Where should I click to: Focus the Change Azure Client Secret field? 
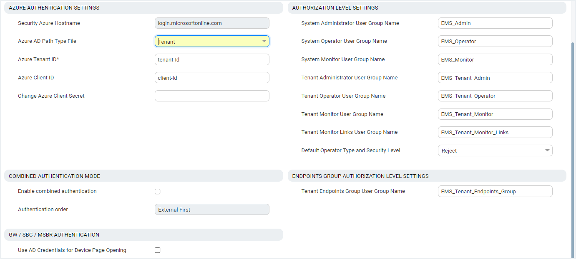(212, 96)
